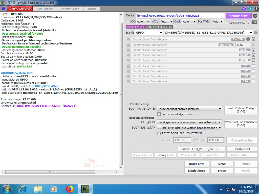Uncheck the Userarea checkbox
Viewport: 259px width, 194px height.
pos(253,45)
